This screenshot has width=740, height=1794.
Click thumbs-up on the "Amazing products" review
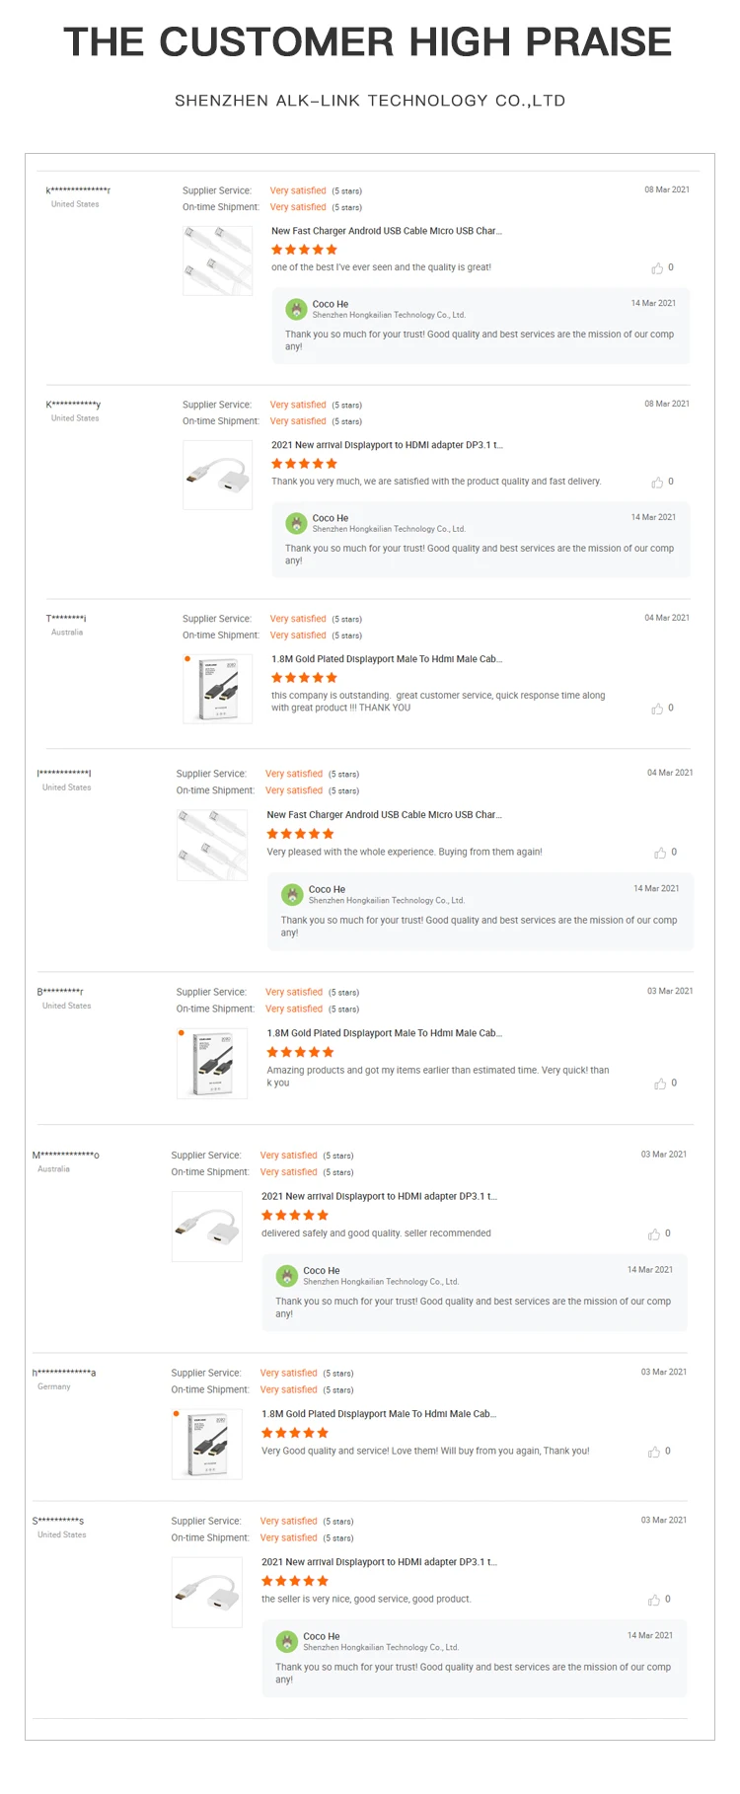pos(660,1084)
